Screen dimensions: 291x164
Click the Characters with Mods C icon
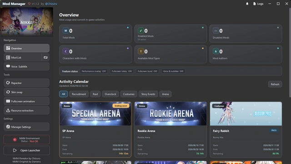(x=65, y=51)
